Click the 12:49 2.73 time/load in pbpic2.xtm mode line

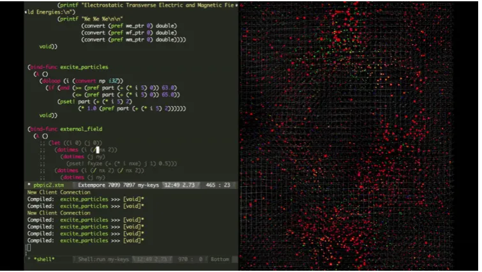tap(179, 185)
